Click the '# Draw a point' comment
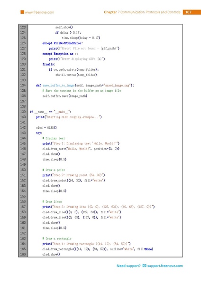 pos(54,170)
